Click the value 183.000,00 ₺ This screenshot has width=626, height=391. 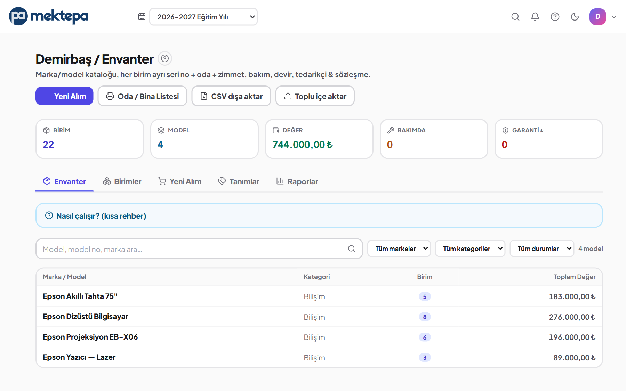click(x=572, y=297)
